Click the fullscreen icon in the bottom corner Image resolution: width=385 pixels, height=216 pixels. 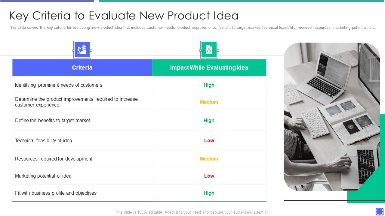coord(379,211)
